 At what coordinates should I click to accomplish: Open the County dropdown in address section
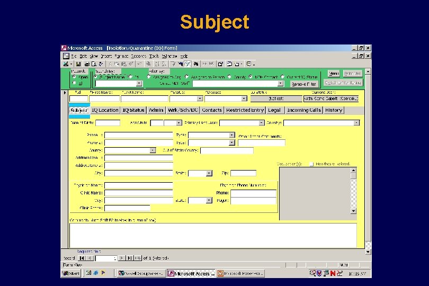[153, 150]
